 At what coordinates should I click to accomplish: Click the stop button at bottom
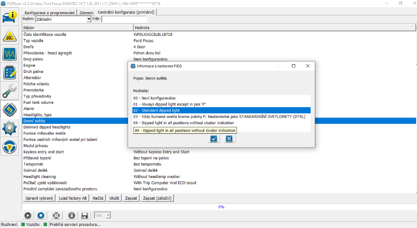pos(41,215)
